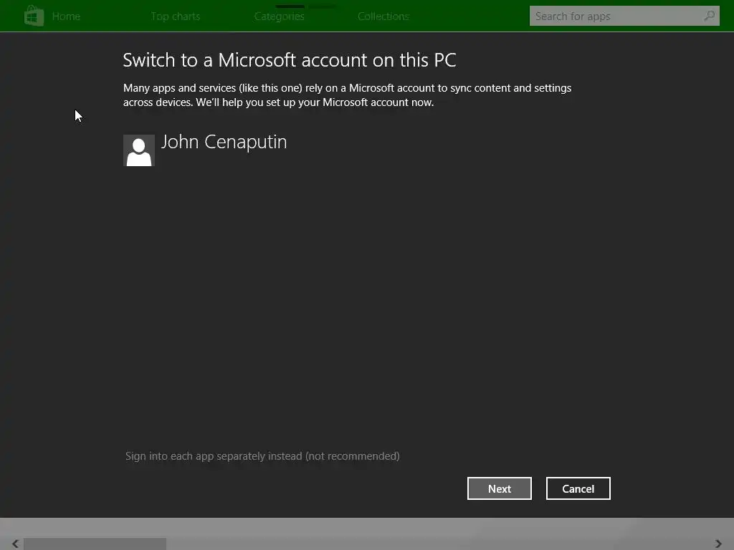The image size is (734, 550).
Task: Click the Switch to a Microsoft account heading
Action: pyautogui.click(x=290, y=60)
